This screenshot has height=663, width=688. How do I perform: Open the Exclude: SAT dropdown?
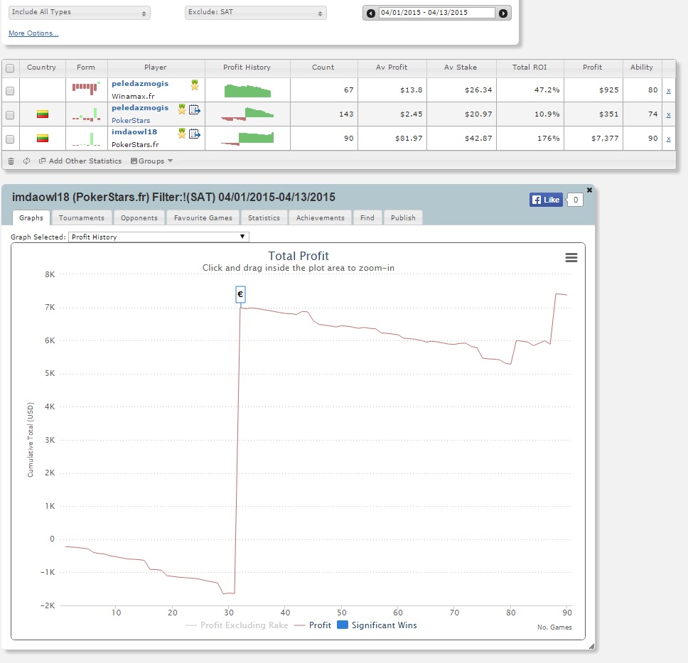click(x=256, y=13)
